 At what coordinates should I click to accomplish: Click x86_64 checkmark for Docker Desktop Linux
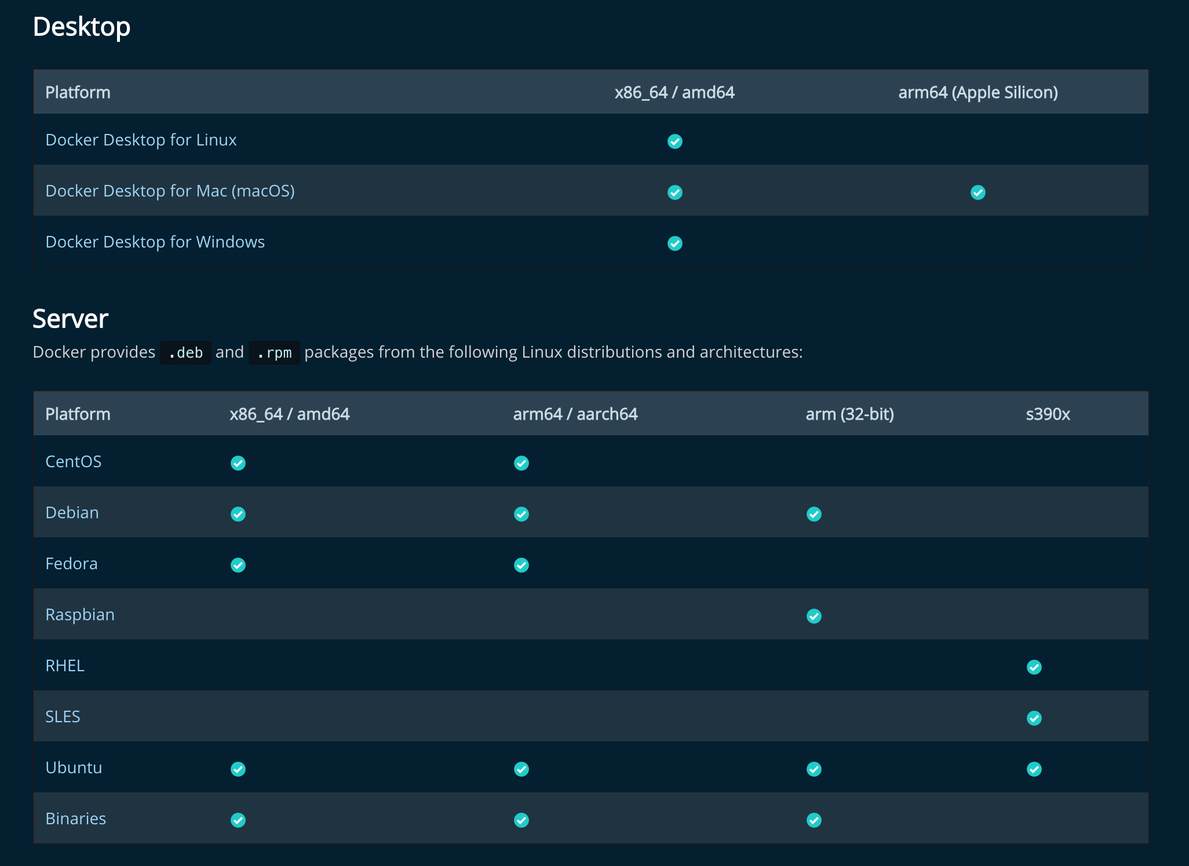tap(674, 141)
